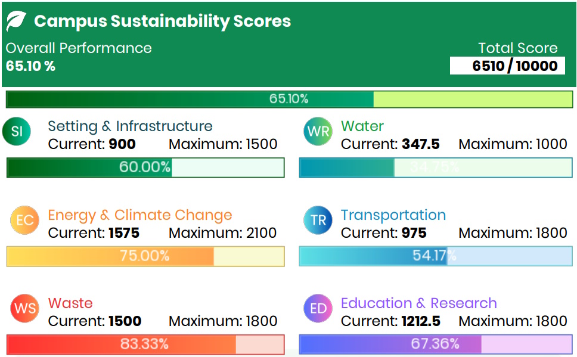Image resolution: width=577 pixels, height=357 pixels.
Task: Select the TR transportation badge icon
Action: 318,221
